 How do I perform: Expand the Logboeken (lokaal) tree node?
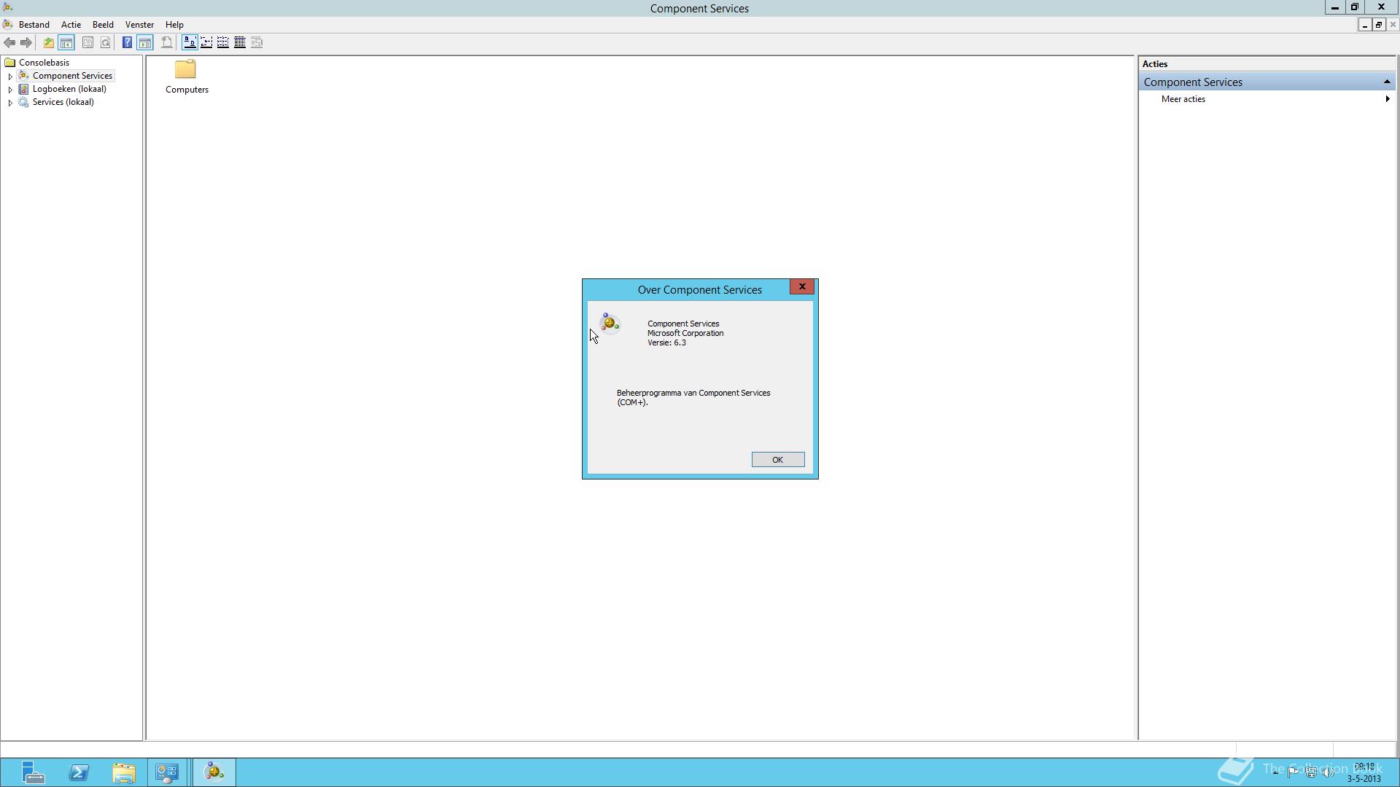tap(10, 90)
